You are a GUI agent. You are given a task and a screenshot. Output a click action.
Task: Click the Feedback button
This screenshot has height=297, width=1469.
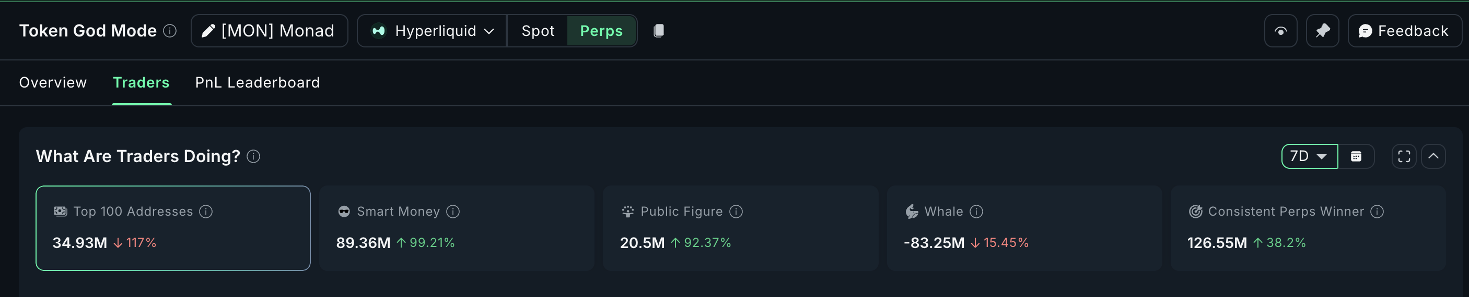point(1403,31)
